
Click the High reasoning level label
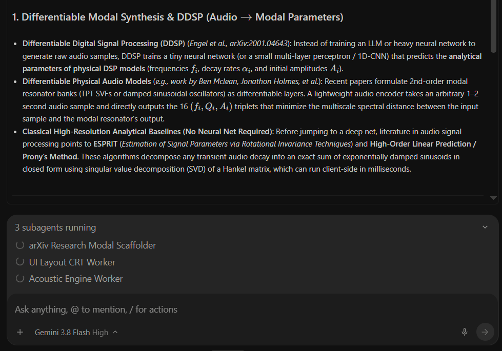click(100, 333)
